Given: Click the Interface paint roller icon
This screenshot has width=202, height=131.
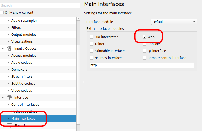Looking at the screenshot, I should 9,97.
